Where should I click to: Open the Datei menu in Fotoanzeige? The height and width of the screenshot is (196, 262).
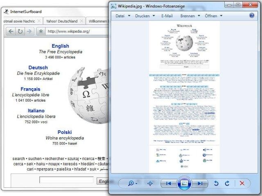(120, 16)
